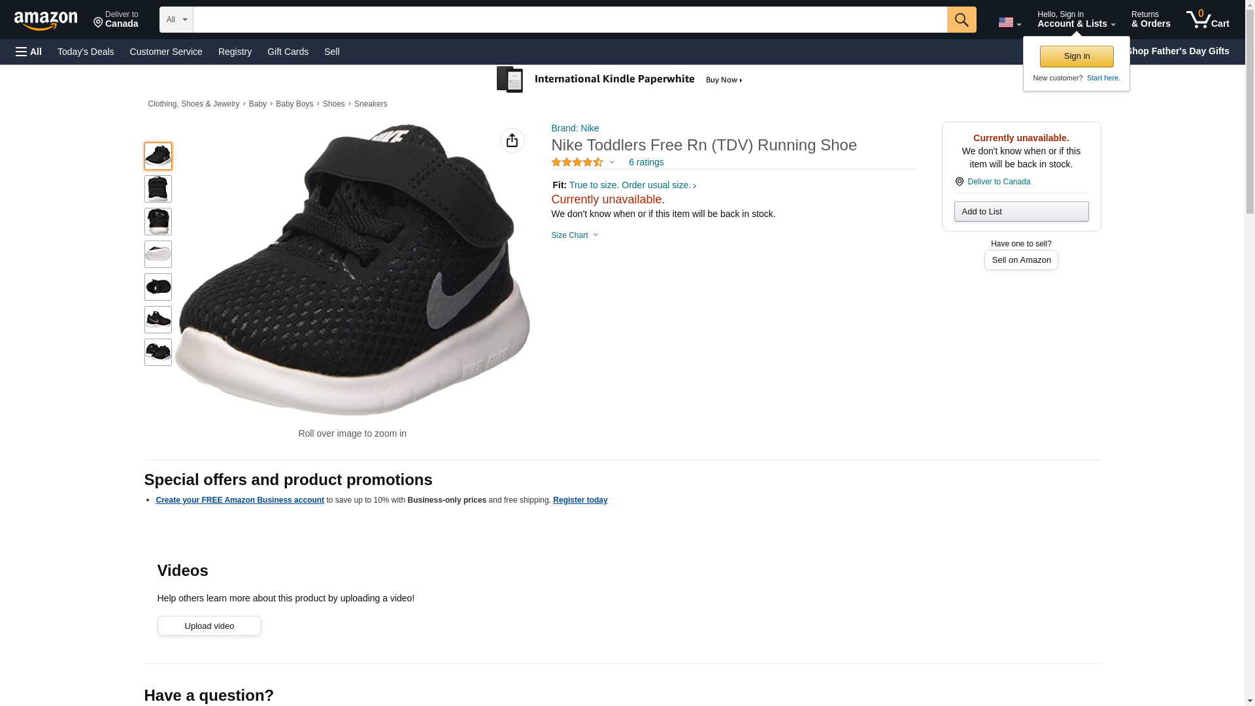Open the All hamburger menu
The height and width of the screenshot is (706, 1255).
(29, 52)
